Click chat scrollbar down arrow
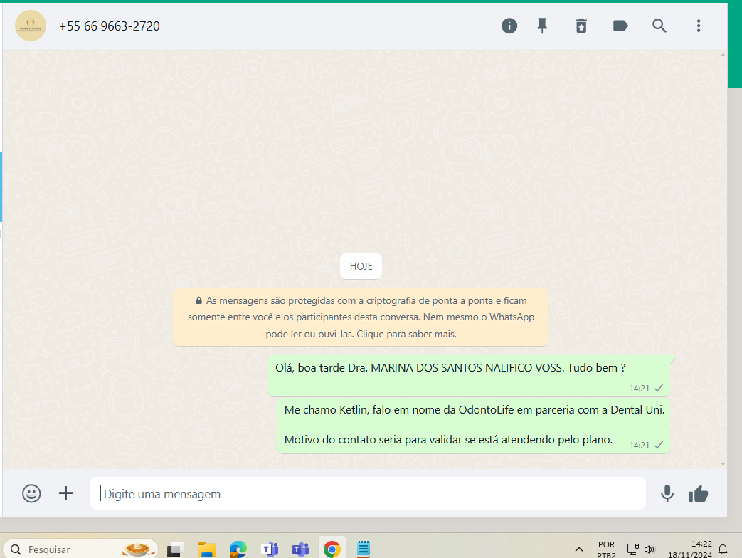The height and width of the screenshot is (558, 742). tap(723, 464)
